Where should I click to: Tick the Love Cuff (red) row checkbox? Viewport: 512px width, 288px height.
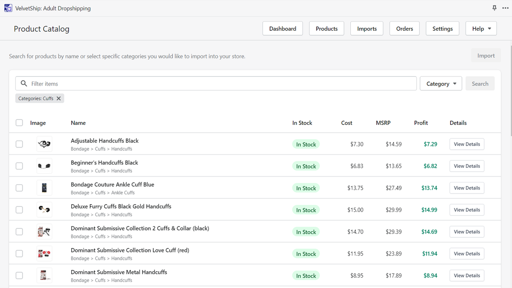[19, 254]
